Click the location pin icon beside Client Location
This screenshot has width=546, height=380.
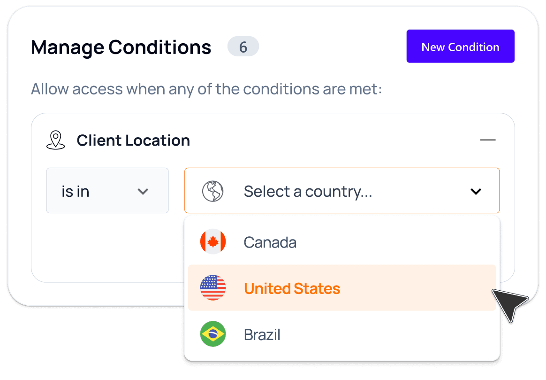(x=56, y=140)
